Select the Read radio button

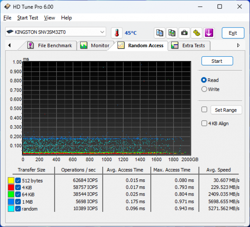click(x=204, y=80)
